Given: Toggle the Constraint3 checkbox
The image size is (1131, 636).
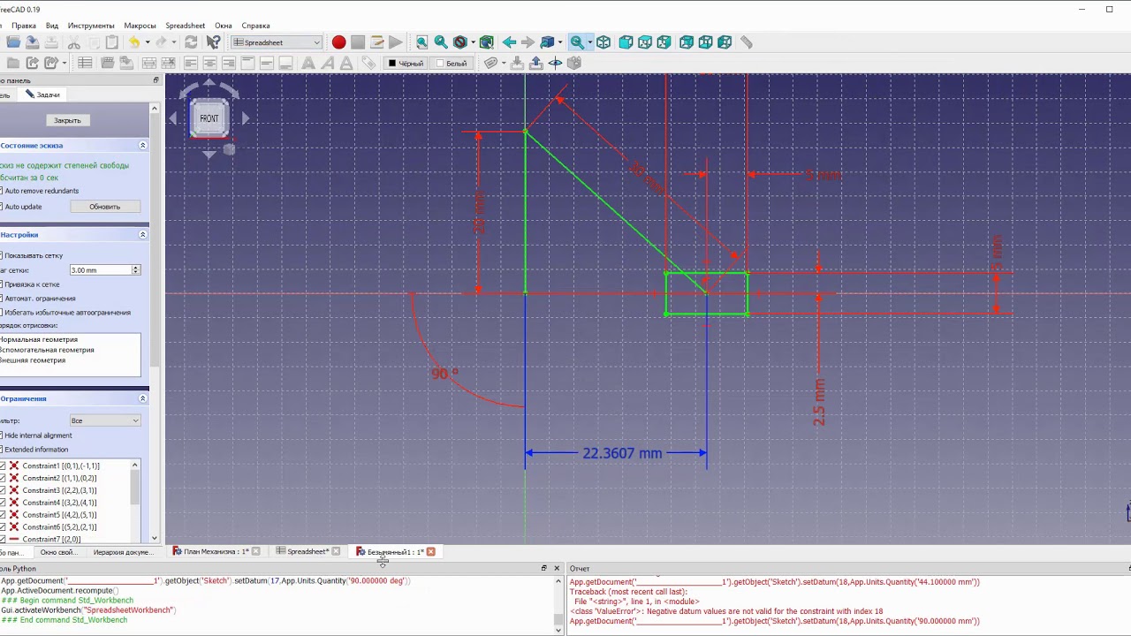Looking at the screenshot, I should (x=3, y=490).
